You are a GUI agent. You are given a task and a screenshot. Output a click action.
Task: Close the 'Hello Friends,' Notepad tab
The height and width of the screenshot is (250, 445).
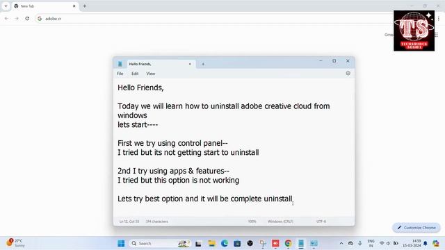coord(190,64)
